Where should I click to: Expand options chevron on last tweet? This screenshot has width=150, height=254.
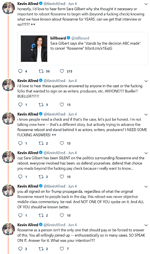tap(146, 225)
